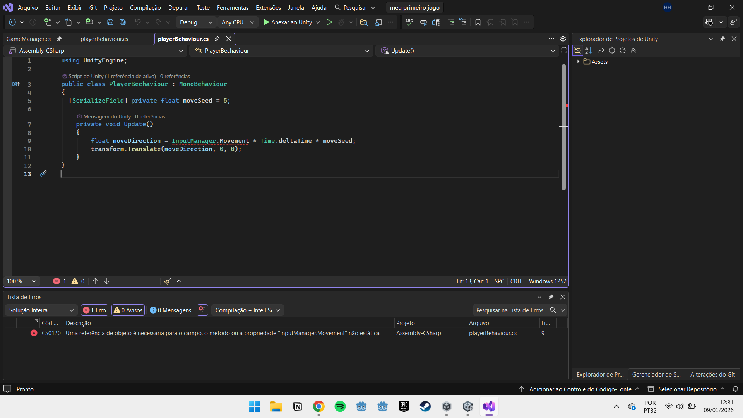Click the bookmark toggle icon in toolbar

tap(478, 22)
